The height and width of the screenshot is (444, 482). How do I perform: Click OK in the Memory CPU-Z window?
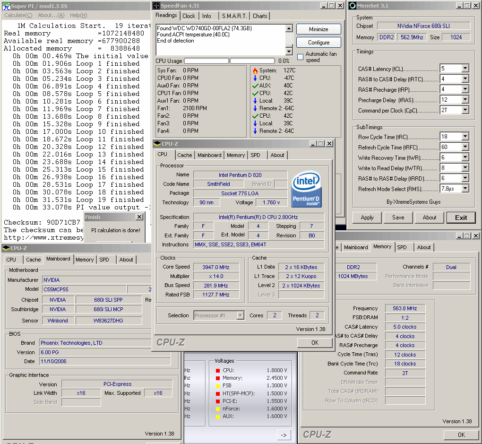[461, 435]
